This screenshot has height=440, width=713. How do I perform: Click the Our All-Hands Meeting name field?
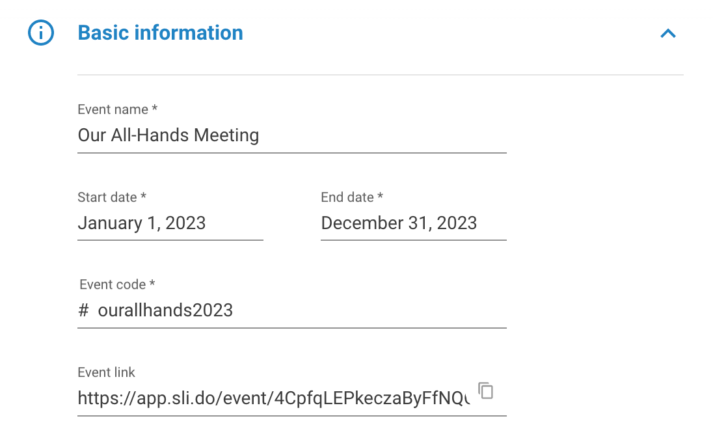pyautogui.click(x=292, y=135)
